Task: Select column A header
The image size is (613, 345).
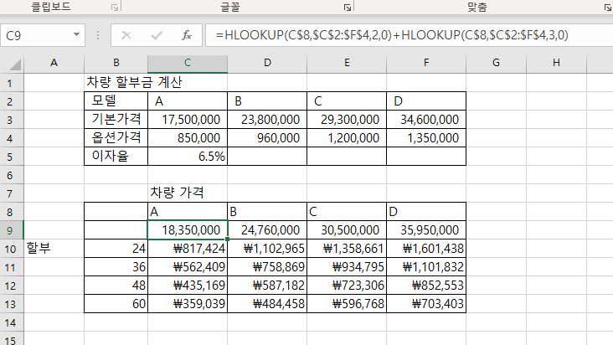Action: click(x=54, y=63)
